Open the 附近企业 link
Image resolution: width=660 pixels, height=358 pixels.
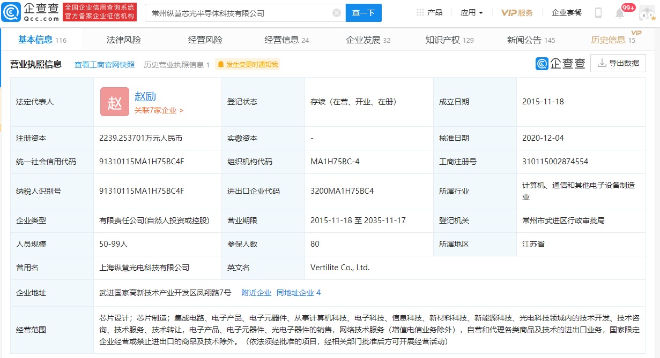pos(256,293)
